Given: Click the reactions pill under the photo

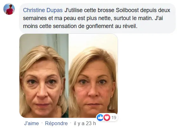Looking at the screenshot, I should point(107,117).
